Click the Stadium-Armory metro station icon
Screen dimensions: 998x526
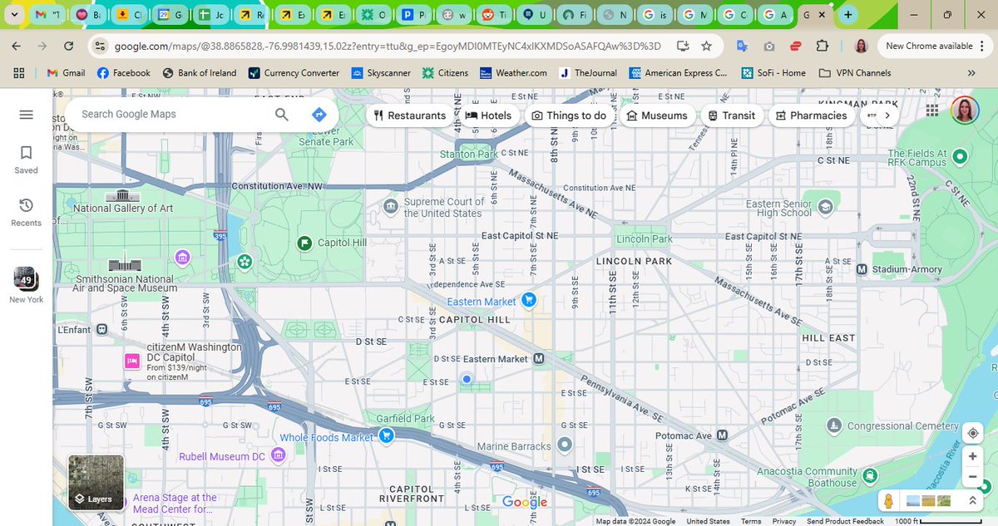[x=862, y=269]
